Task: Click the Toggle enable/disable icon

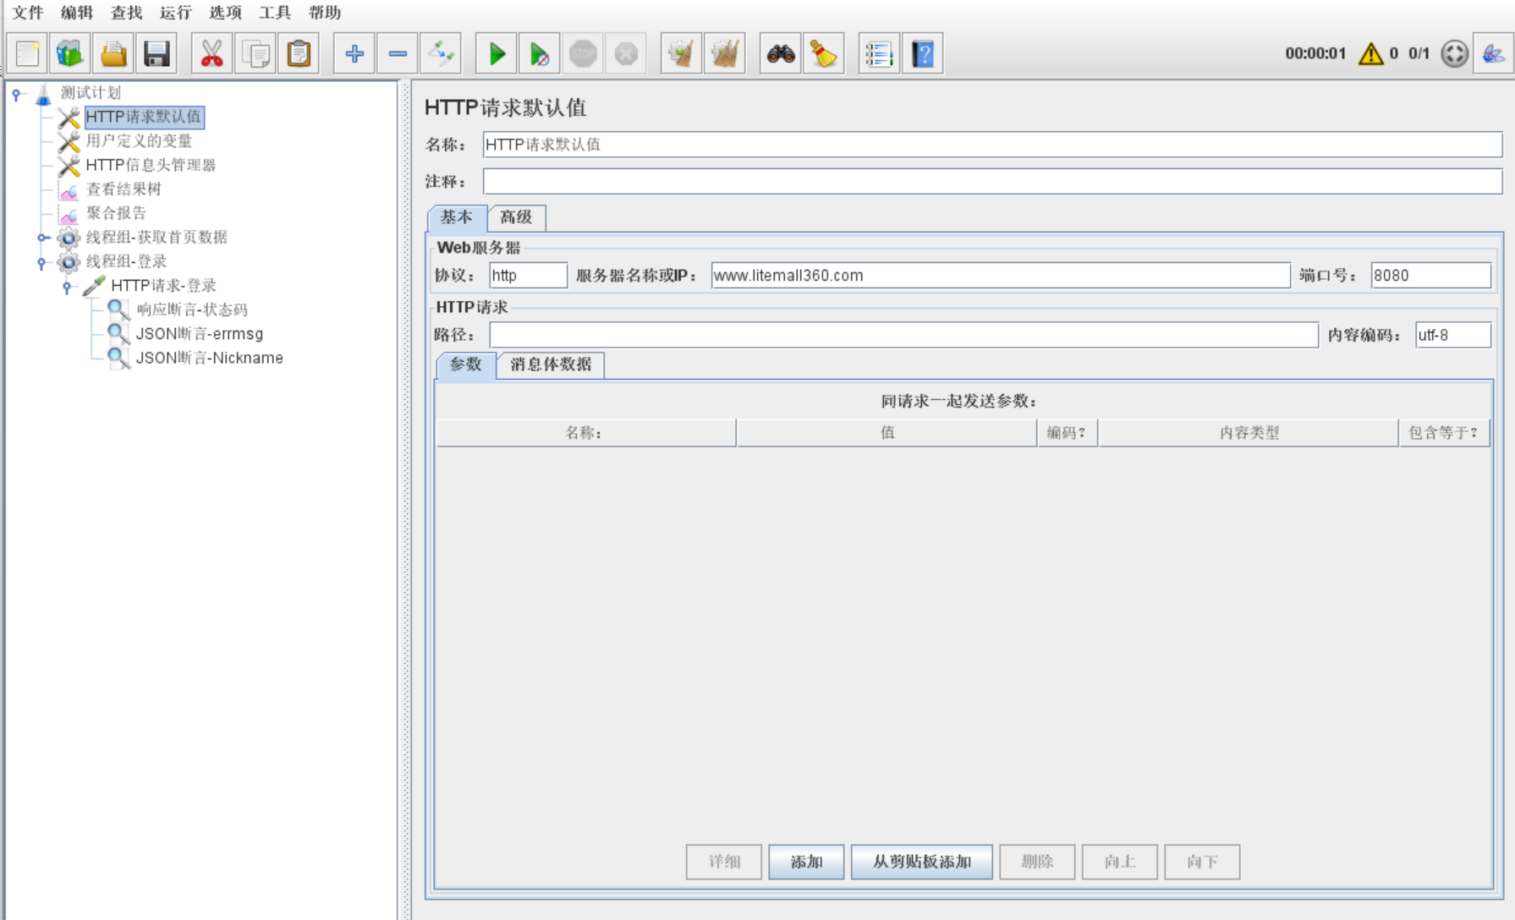Action: tap(442, 54)
